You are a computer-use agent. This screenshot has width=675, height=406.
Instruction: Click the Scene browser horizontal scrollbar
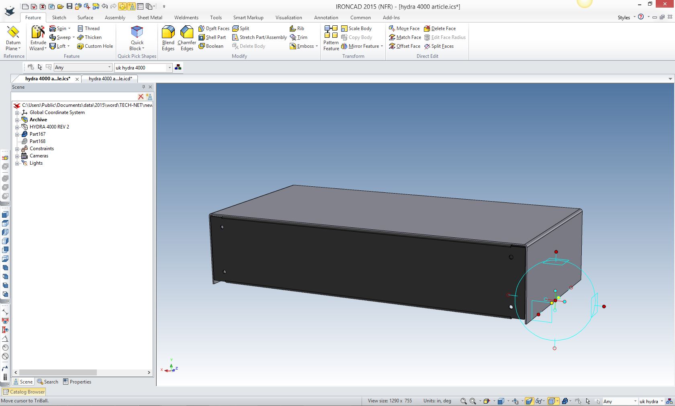pos(58,373)
